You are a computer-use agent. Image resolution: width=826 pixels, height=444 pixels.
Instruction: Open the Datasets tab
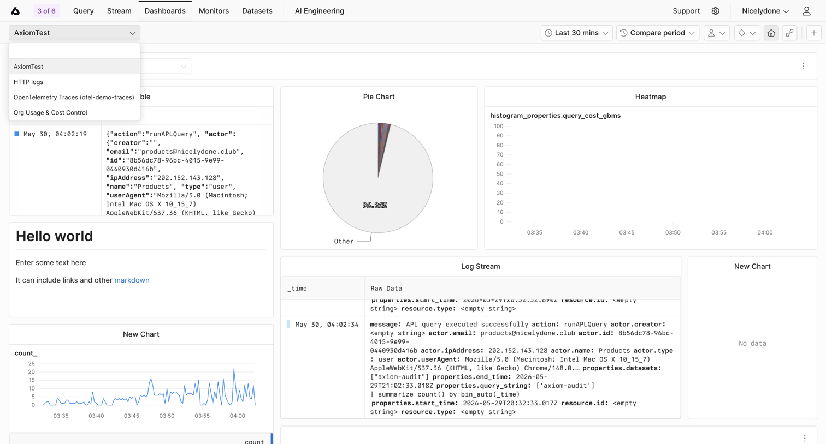(257, 11)
